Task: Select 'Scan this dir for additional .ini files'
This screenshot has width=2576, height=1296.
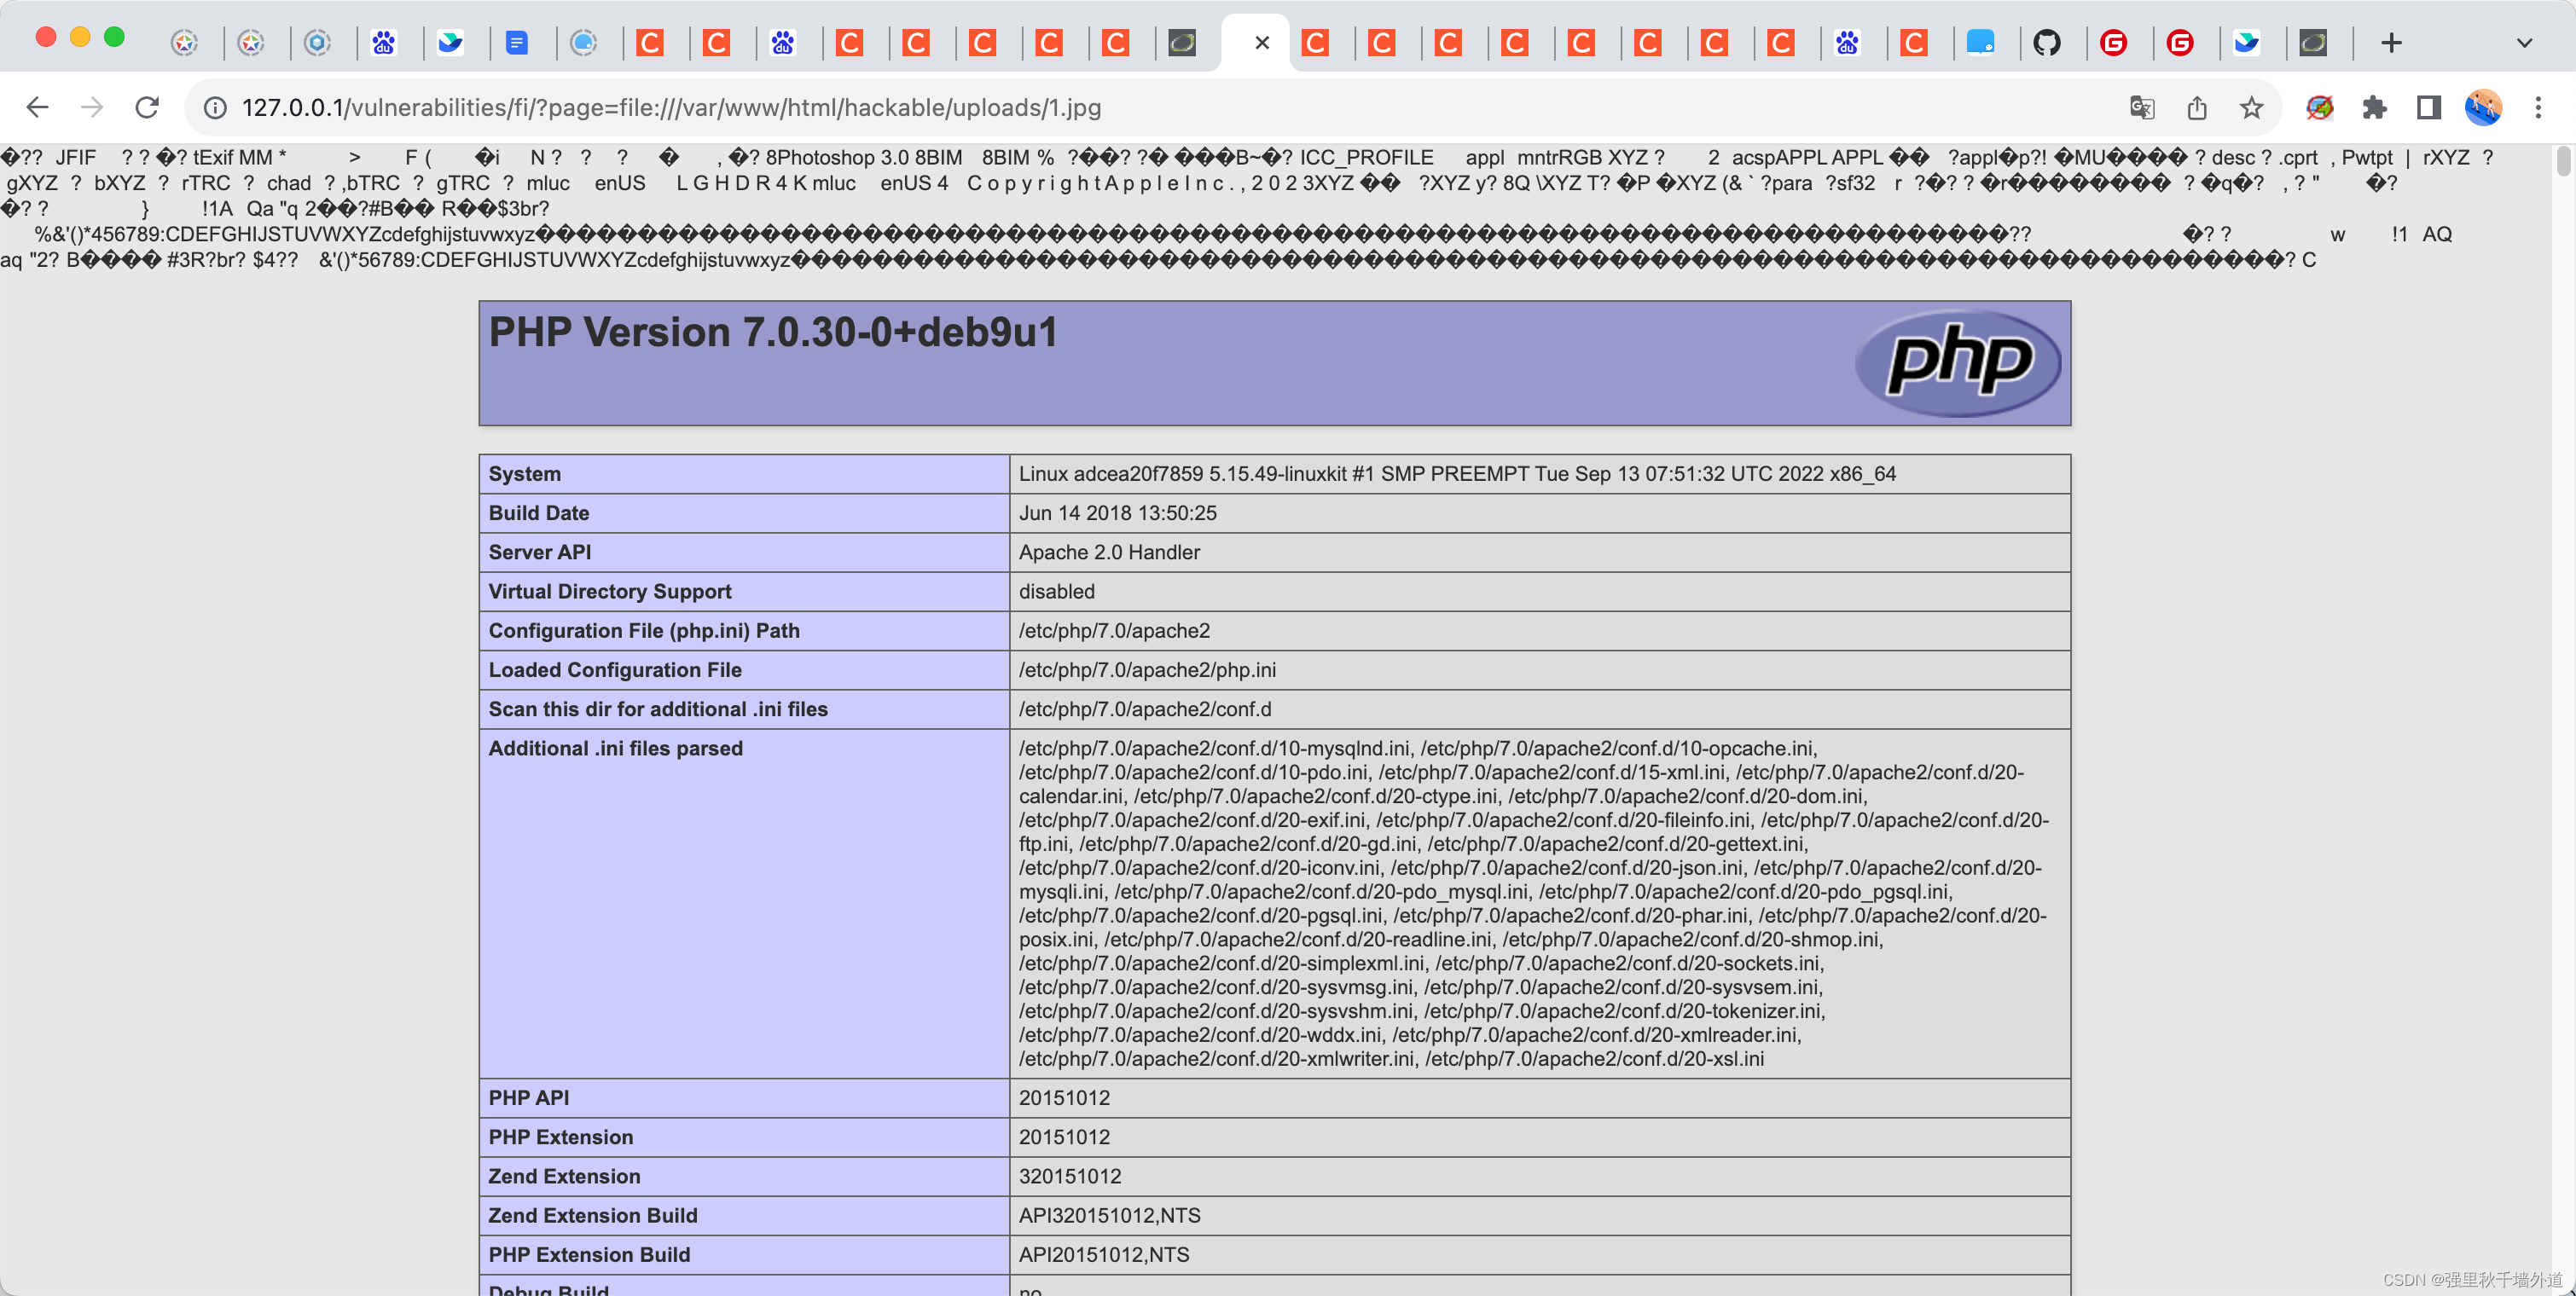Action: coord(658,709)
